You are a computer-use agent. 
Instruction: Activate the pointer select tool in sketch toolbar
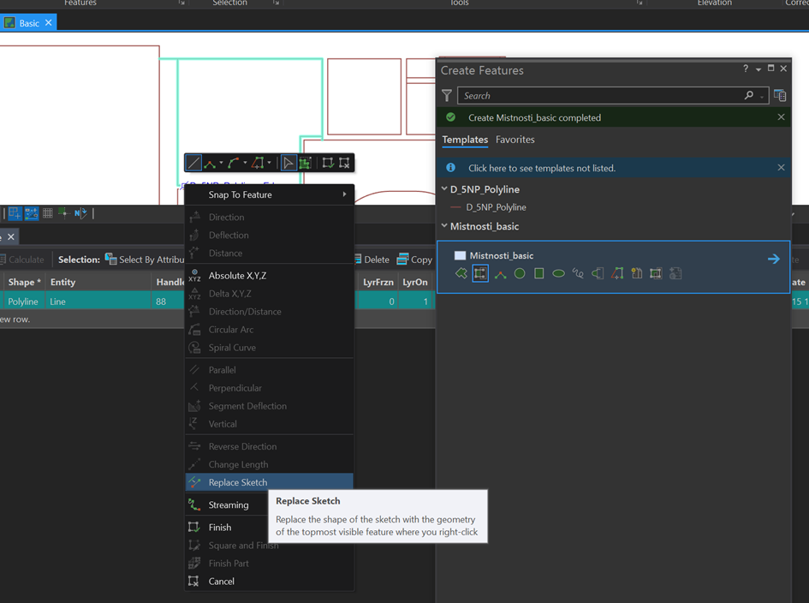click(x=289, y=163)
